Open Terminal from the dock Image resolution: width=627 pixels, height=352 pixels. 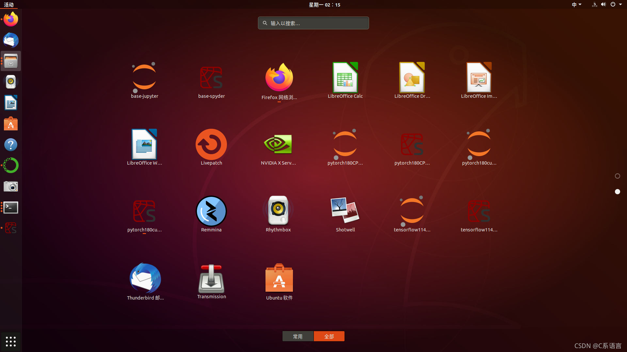pos(11,207)
